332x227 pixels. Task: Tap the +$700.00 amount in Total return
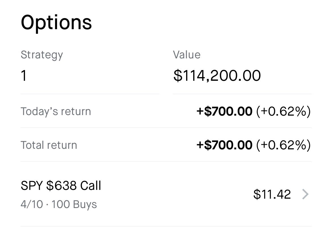(x=224, y=145)
